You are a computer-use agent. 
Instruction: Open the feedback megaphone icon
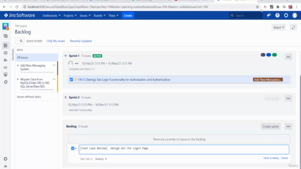click(x=269, y=15)
